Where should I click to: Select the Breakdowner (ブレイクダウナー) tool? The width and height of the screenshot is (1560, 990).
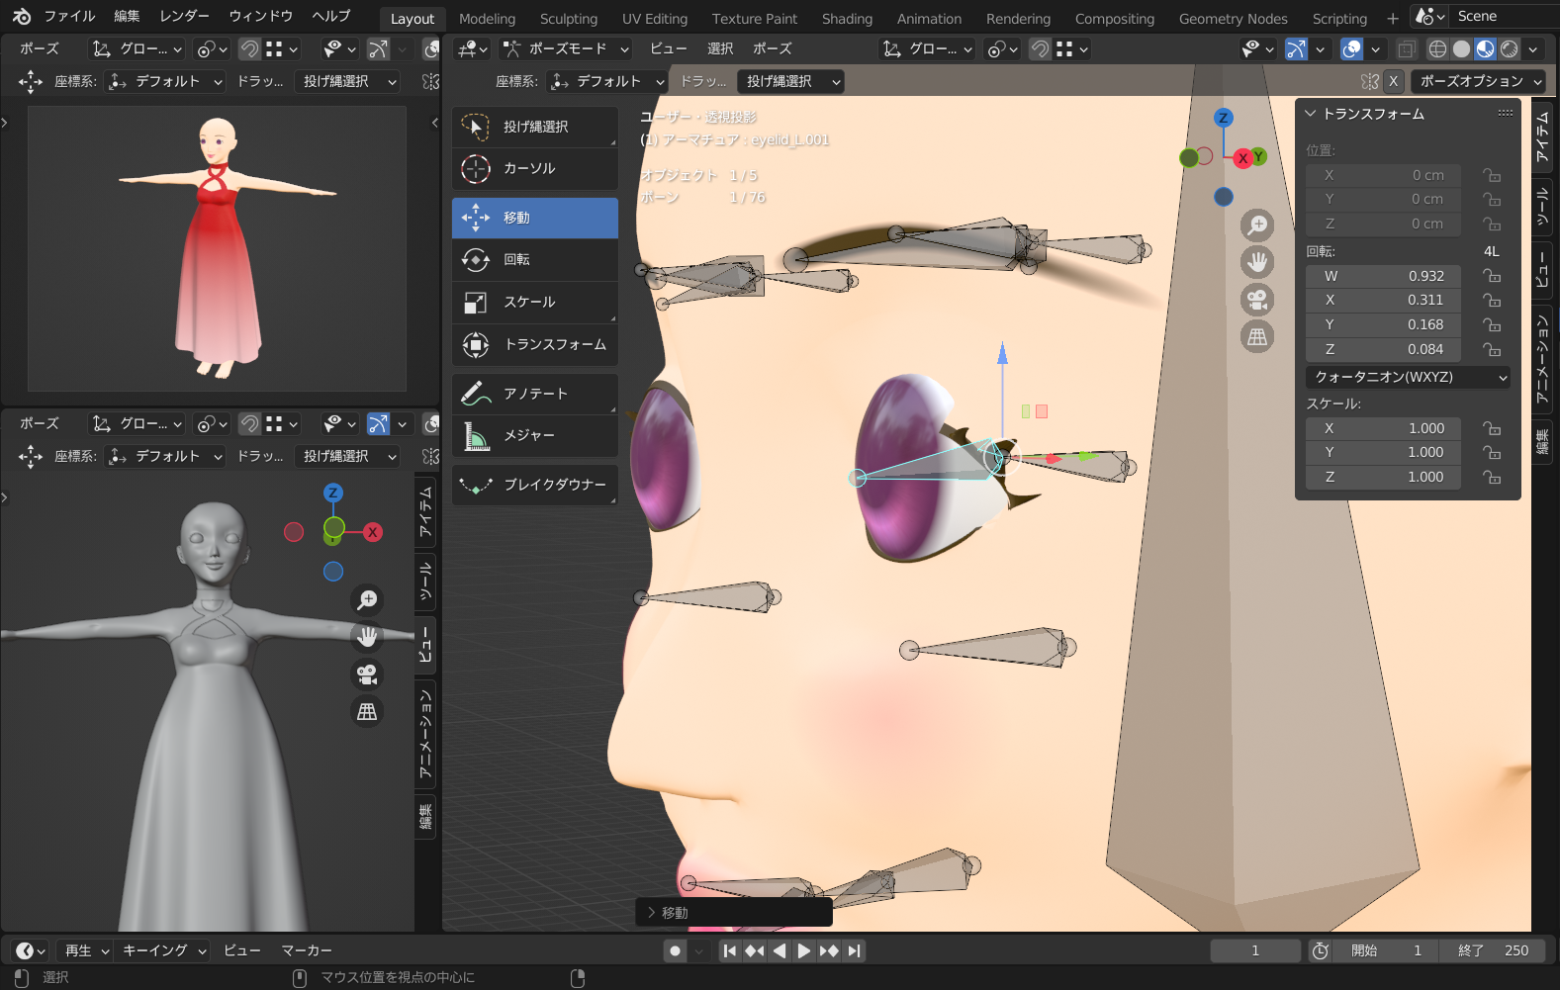(534, 486)
